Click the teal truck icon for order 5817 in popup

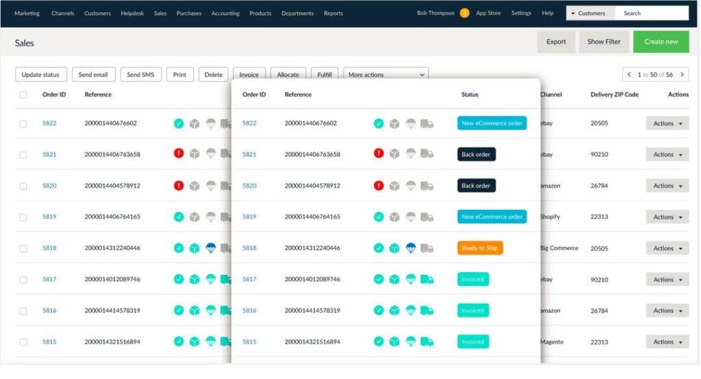click(x=427, y=280)
